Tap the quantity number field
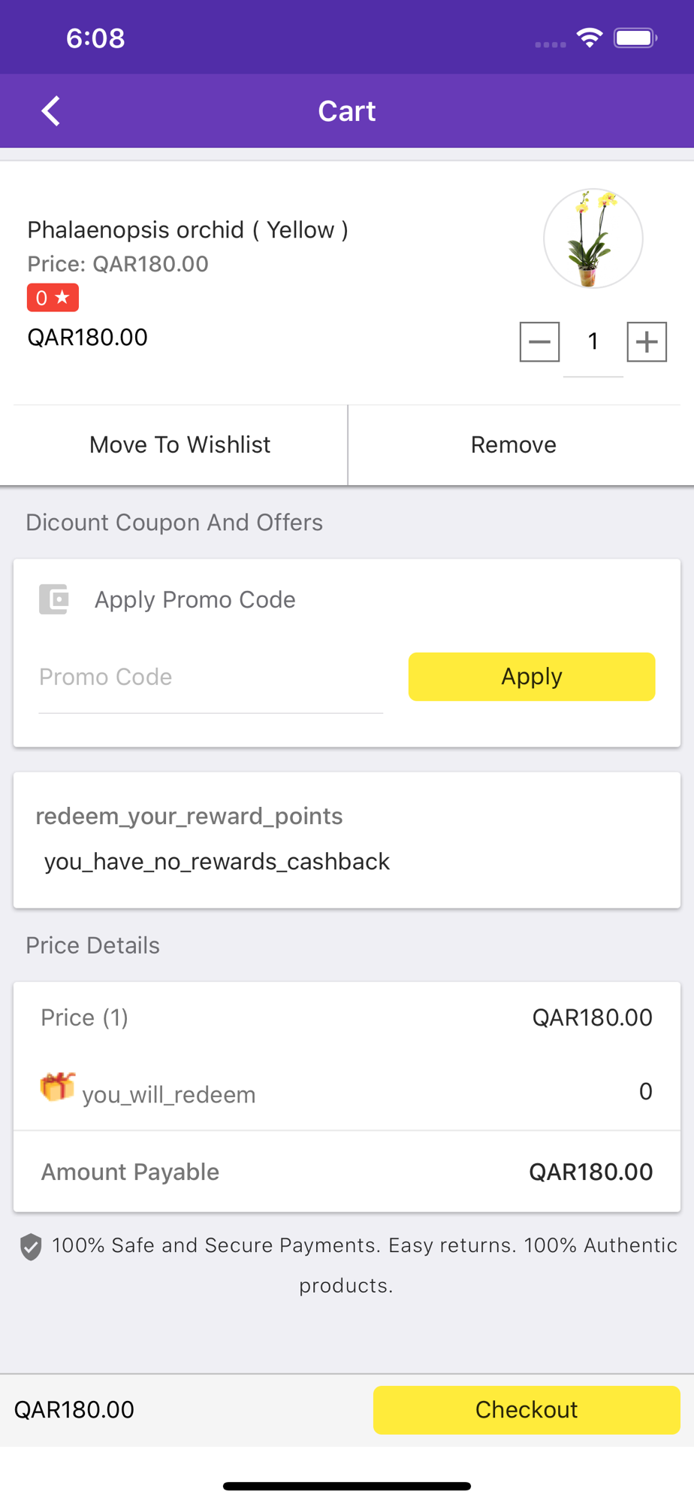The image size is (694, 1504). (x=593, y=342)
